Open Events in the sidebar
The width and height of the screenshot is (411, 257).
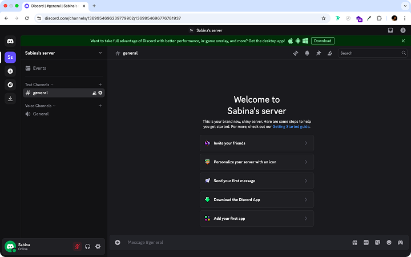tap(64, 68)
